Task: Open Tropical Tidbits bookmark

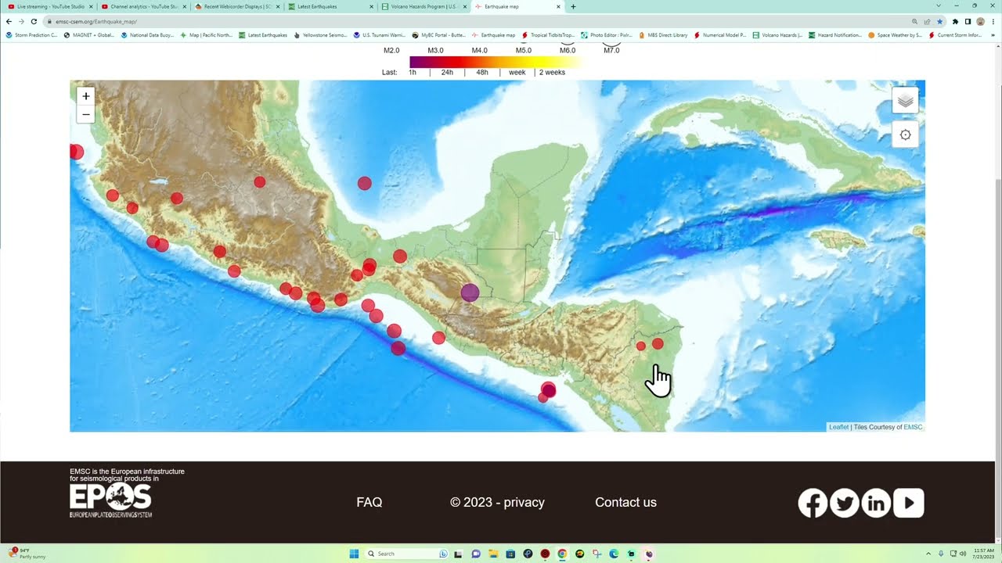Action: 549,35
